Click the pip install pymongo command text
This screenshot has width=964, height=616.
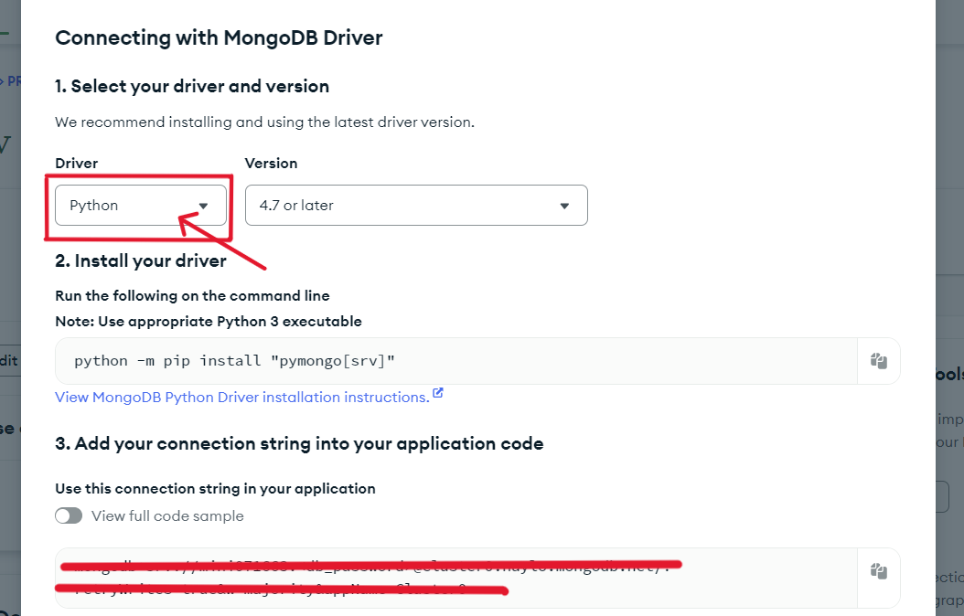coord(234,360)
